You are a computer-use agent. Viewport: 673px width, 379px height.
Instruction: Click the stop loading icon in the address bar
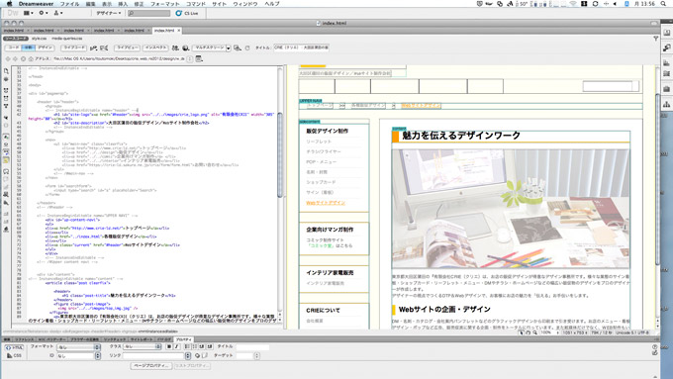[x=23, y=58]
